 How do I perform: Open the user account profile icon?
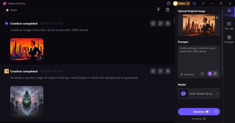[x=195, y=4]
